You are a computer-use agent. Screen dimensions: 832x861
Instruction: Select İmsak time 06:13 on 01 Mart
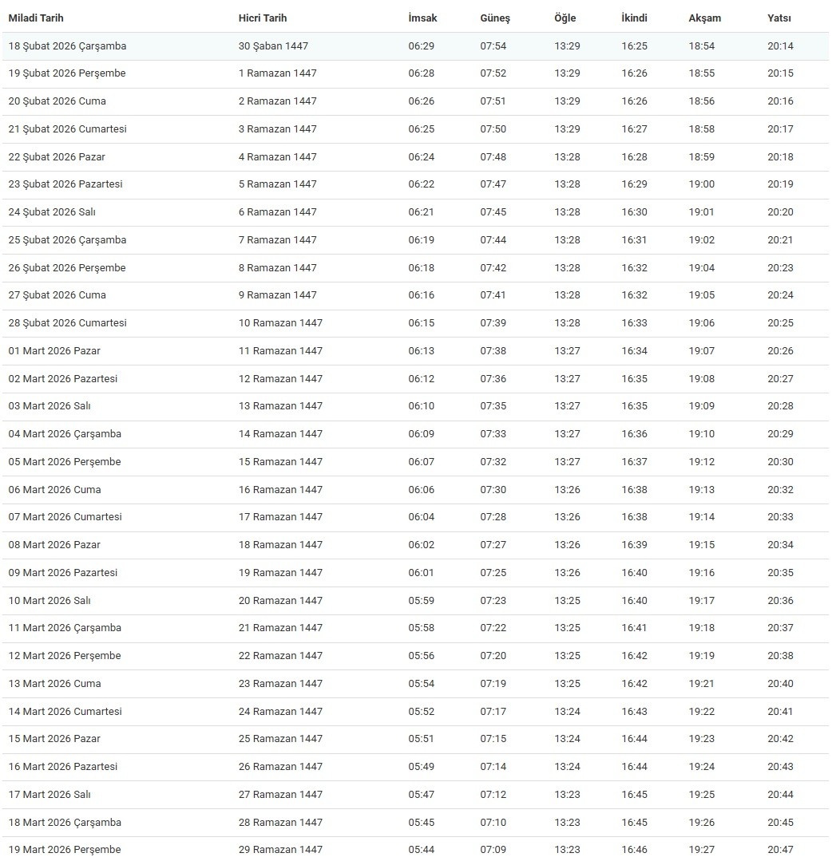(x=422, y=351)
